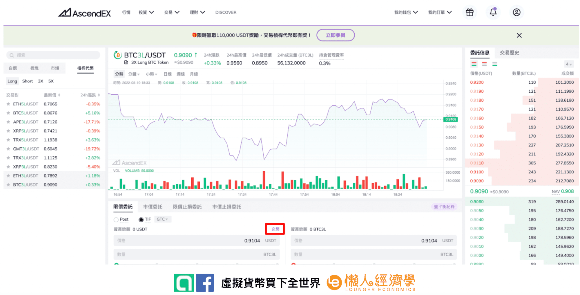This screenshot has height=295, width=580.
Task: Open the 行情 menu item
Action: 126,12
